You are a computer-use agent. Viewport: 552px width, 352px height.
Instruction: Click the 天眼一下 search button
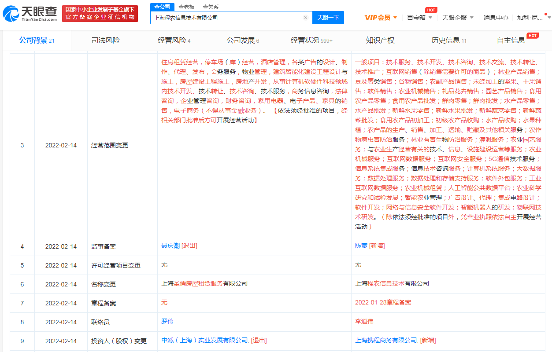(328, 18)
